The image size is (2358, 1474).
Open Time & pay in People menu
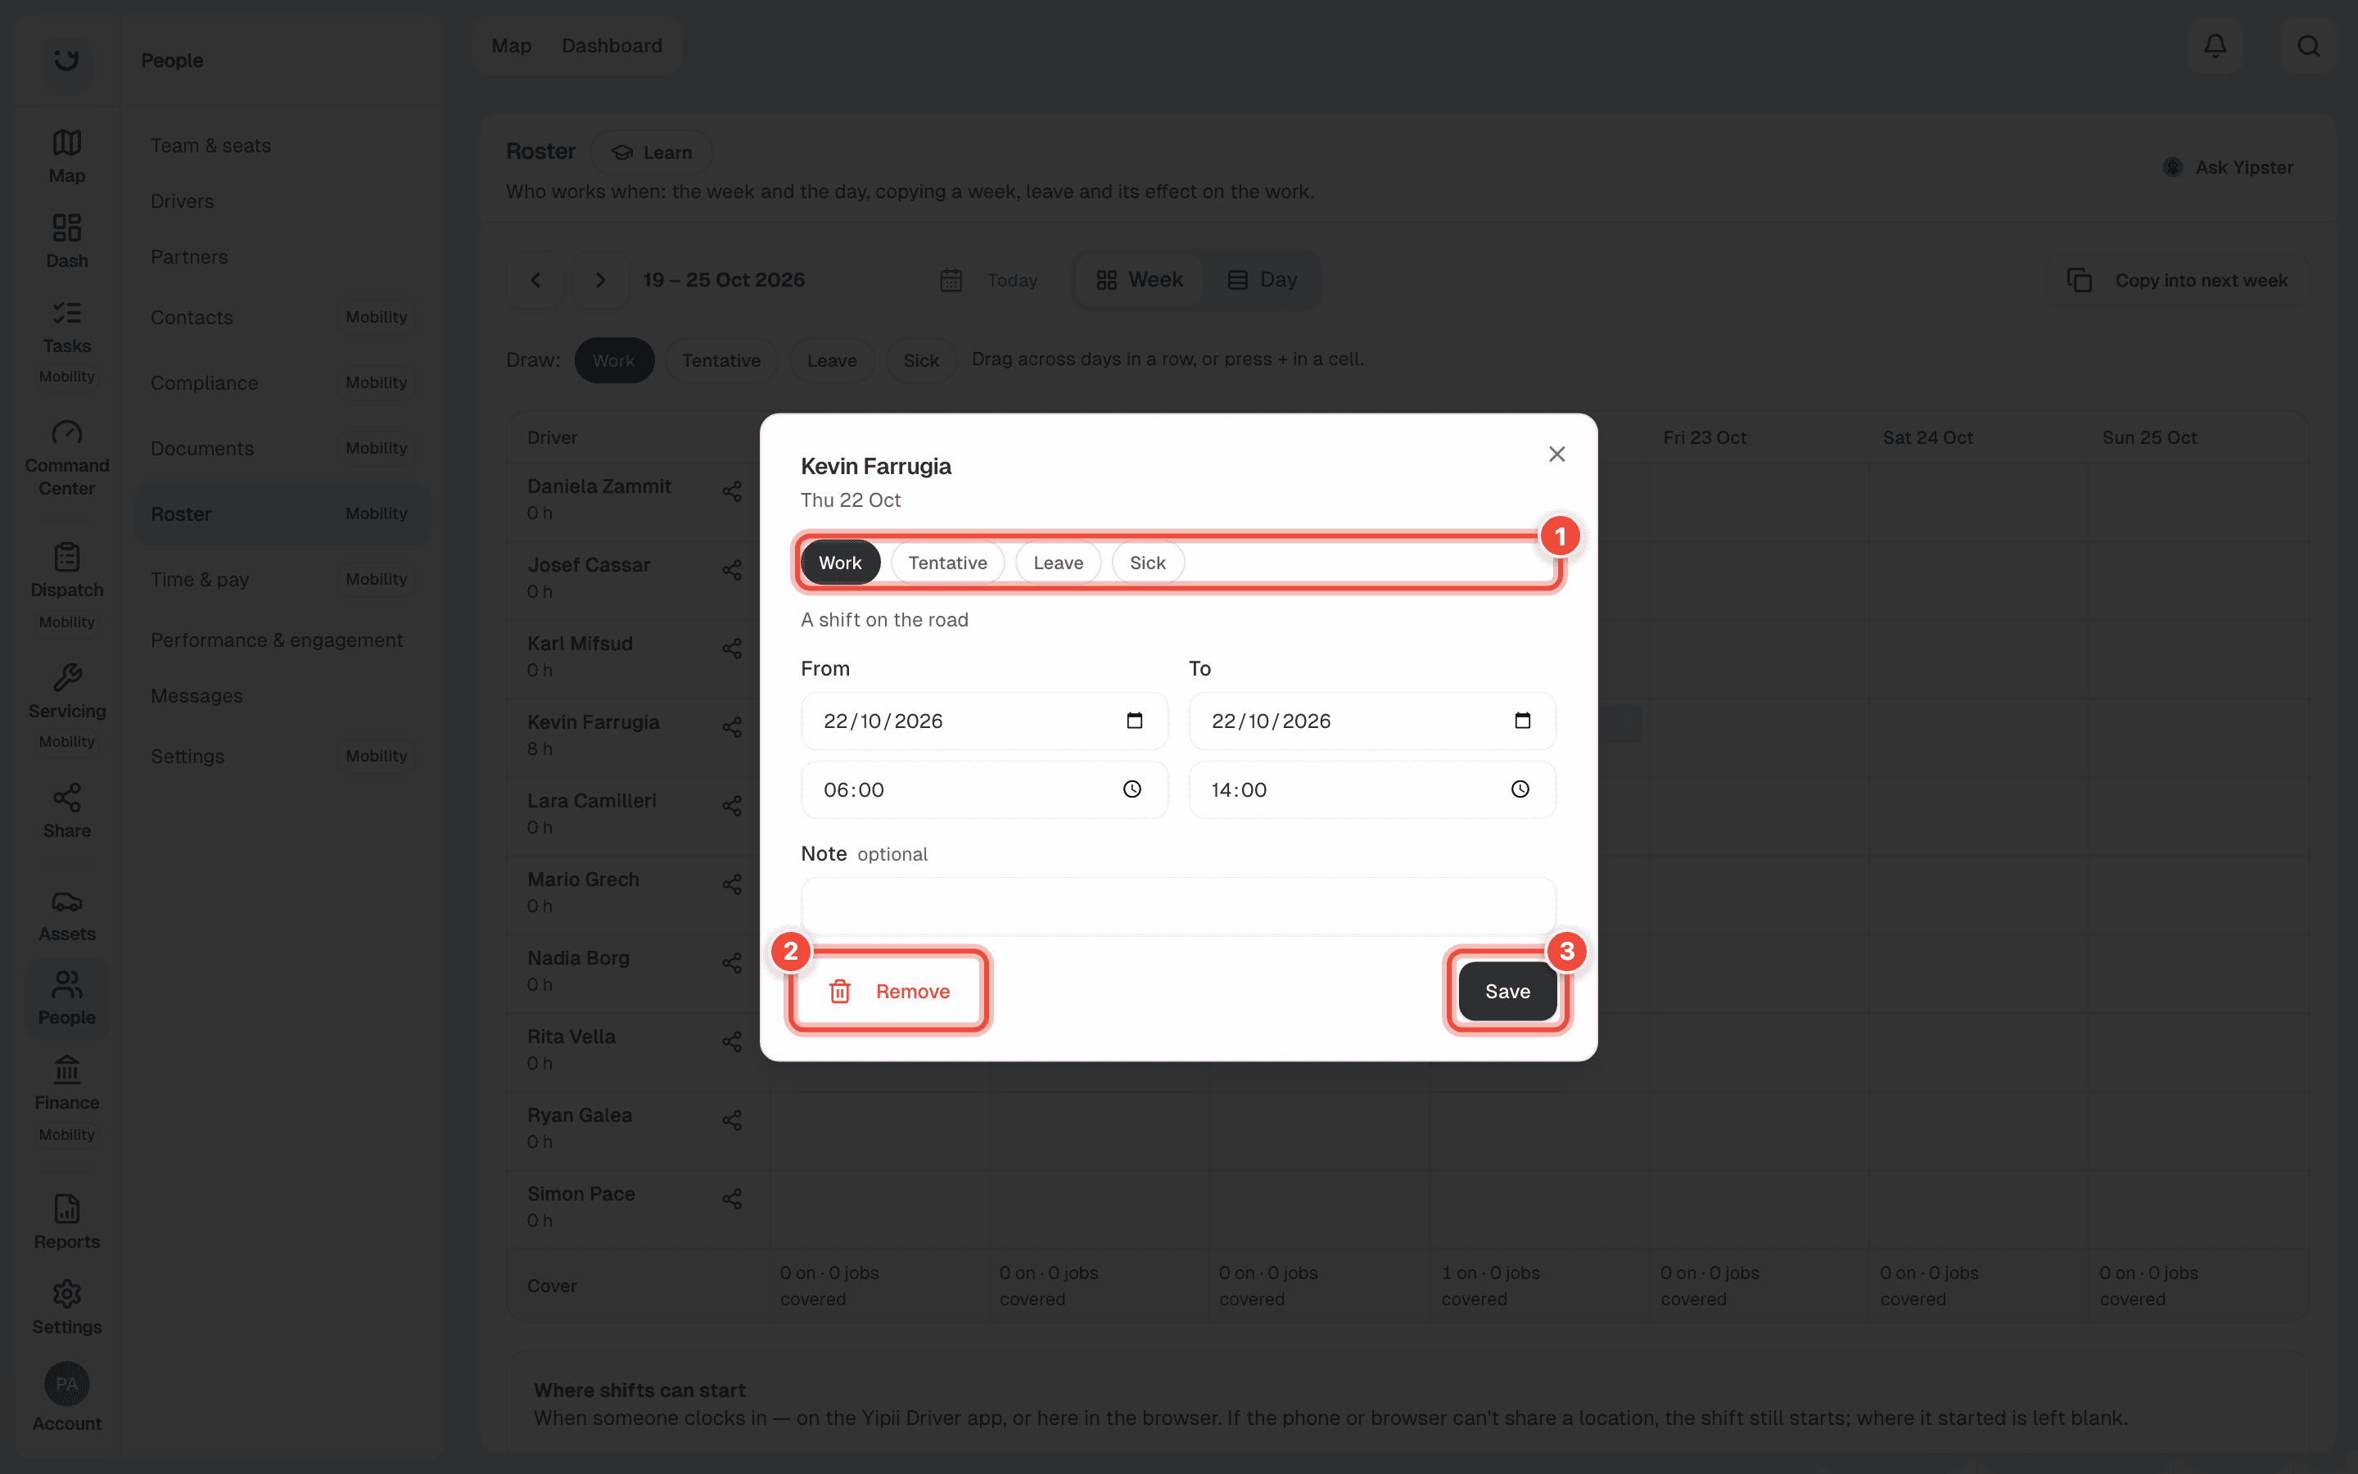pyautogui.click(x=282, y=579)
